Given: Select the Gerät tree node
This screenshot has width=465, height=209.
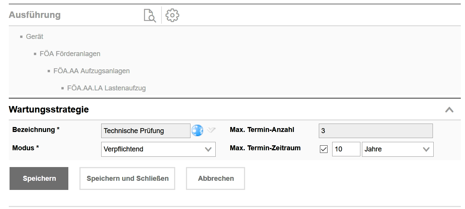Looking at the screenshot, I should click(x=34, y=37).
